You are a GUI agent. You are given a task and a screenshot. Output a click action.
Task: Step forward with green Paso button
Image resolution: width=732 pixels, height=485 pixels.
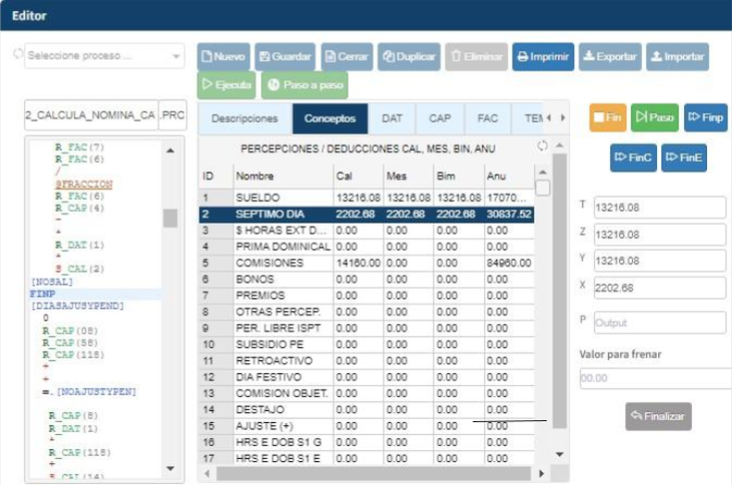click(x=655, y=118)
